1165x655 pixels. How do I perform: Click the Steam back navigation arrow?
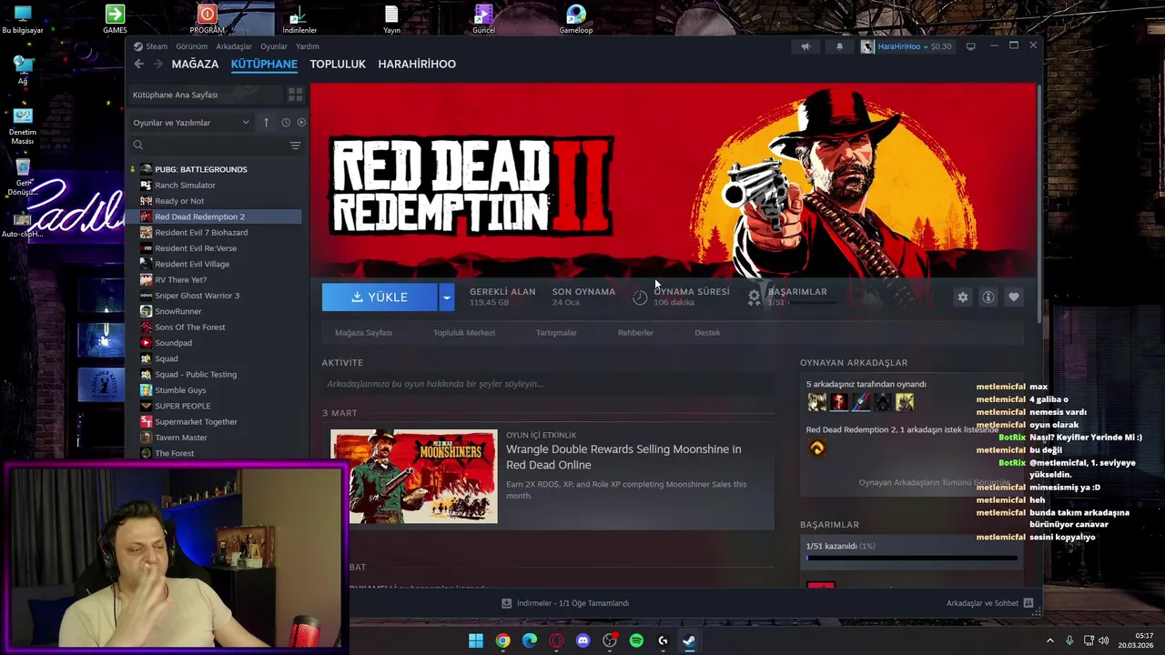(138, 64)
